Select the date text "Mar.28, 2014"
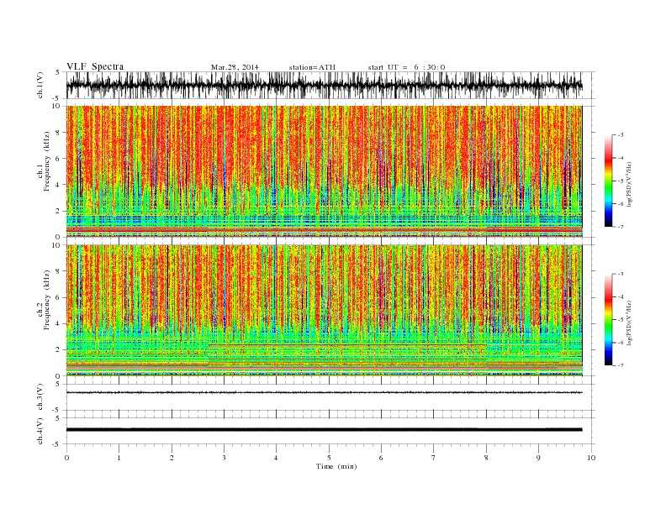 coord(235,67)
